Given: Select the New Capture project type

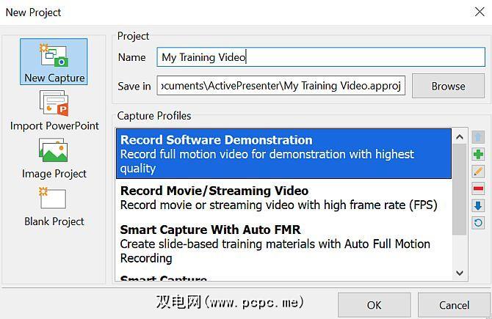Looking at the screenshot, I should click(x=54, y=62).
